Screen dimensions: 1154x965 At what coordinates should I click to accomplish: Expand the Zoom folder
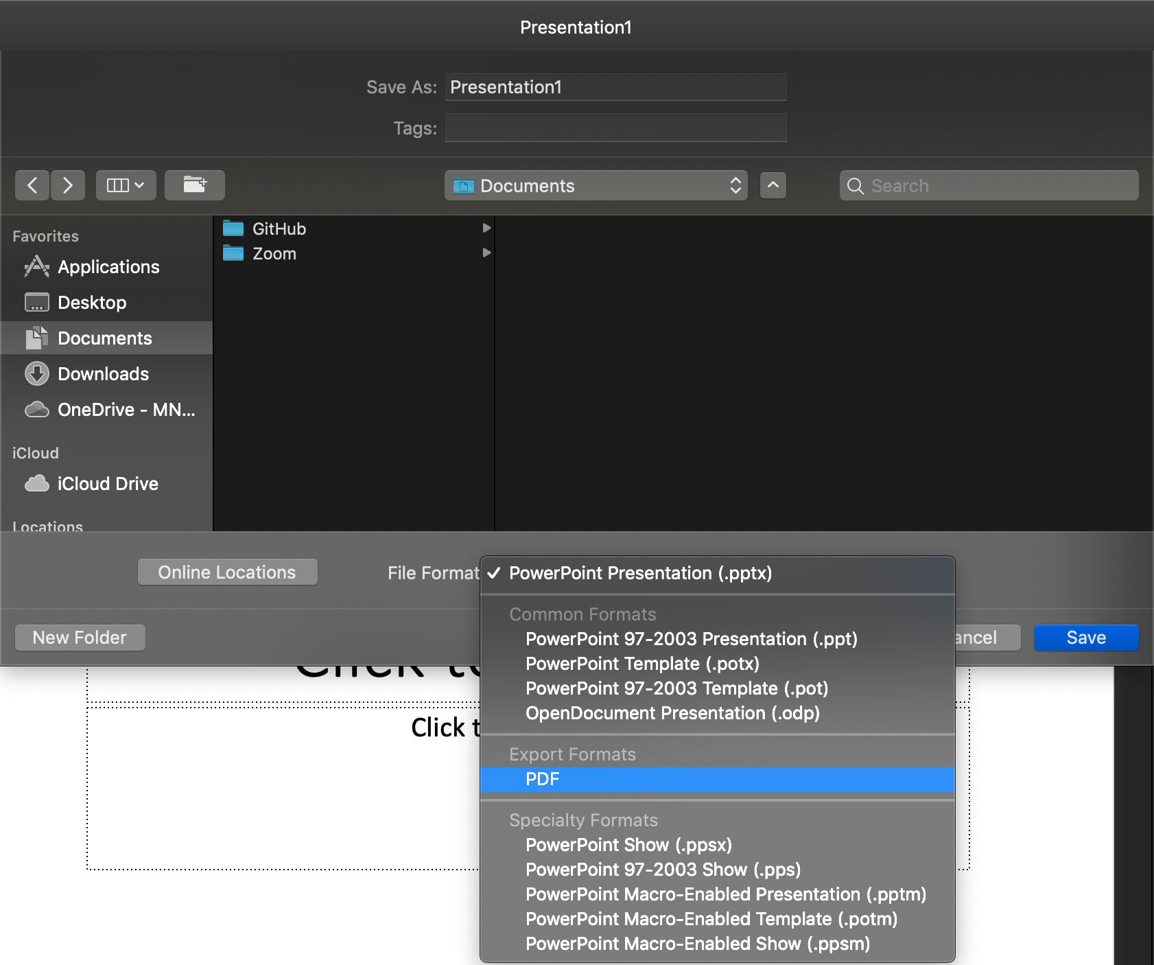486,253
